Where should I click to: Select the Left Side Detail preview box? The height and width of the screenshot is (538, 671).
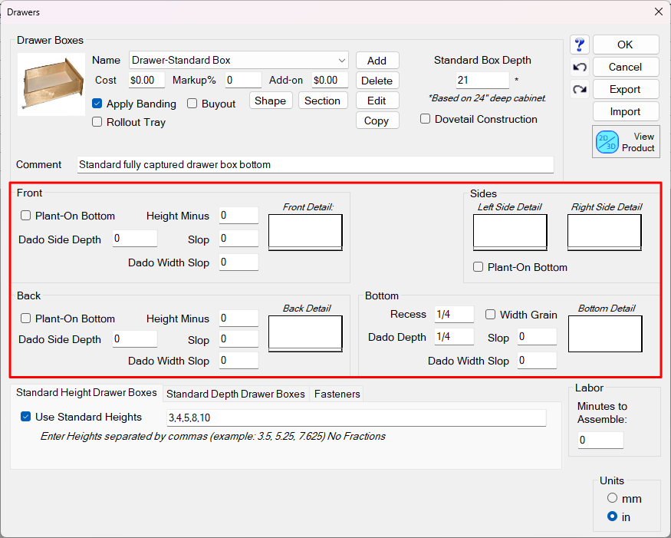tap(510, 232)
